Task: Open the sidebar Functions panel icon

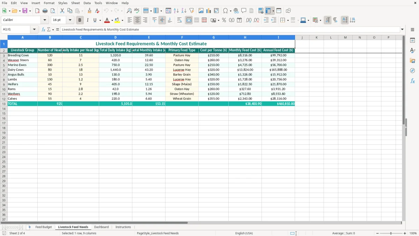Action: tap(412, 81)
